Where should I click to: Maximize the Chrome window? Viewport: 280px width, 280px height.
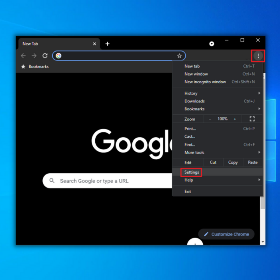pos(242,40)
